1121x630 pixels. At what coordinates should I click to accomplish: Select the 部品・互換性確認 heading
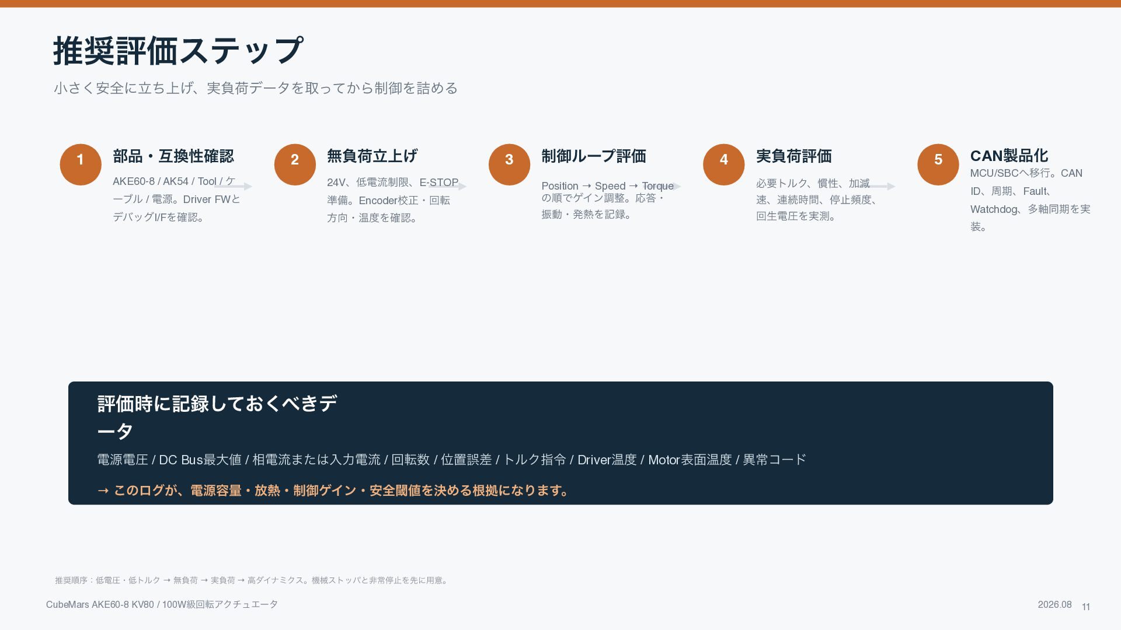click(173, 156)
